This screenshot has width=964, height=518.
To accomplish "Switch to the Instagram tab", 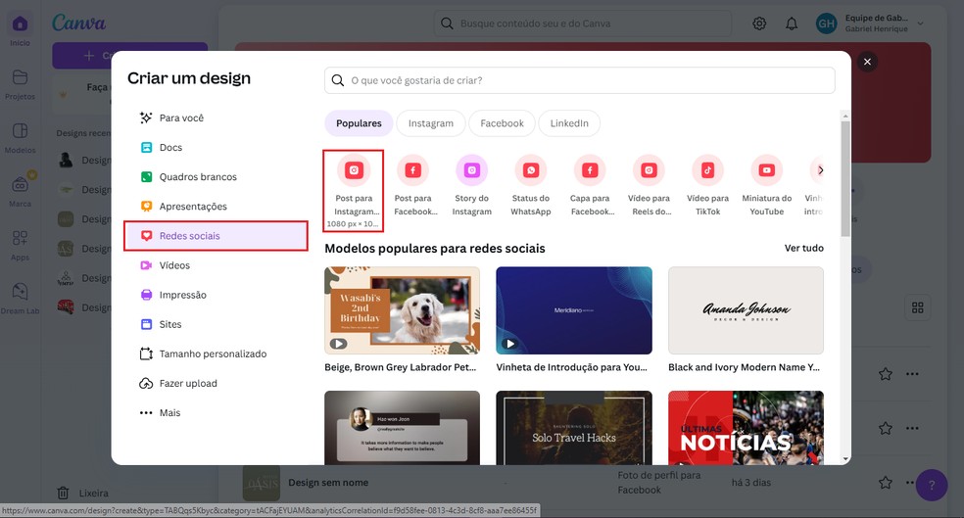I will (x=430, y=123).
